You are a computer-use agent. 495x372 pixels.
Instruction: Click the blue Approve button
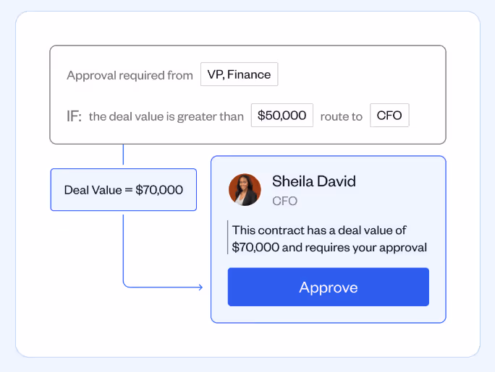pyautogui.click(x=329, y=287)
